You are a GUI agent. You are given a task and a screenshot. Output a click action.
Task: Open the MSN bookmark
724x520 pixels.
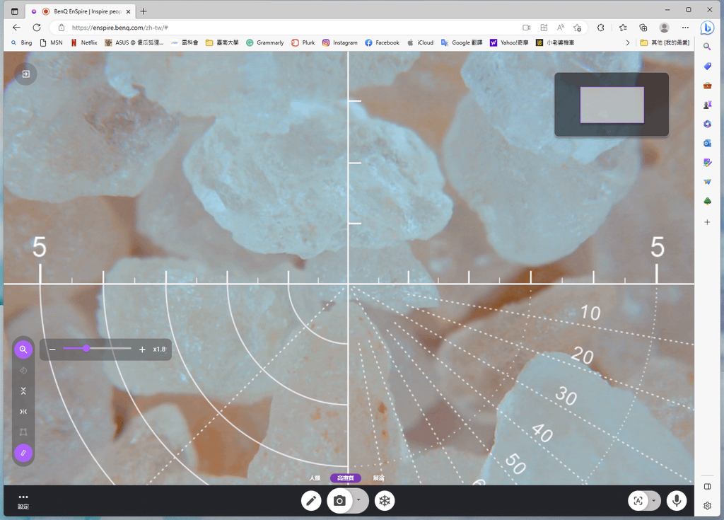click(x=51, y=42)
